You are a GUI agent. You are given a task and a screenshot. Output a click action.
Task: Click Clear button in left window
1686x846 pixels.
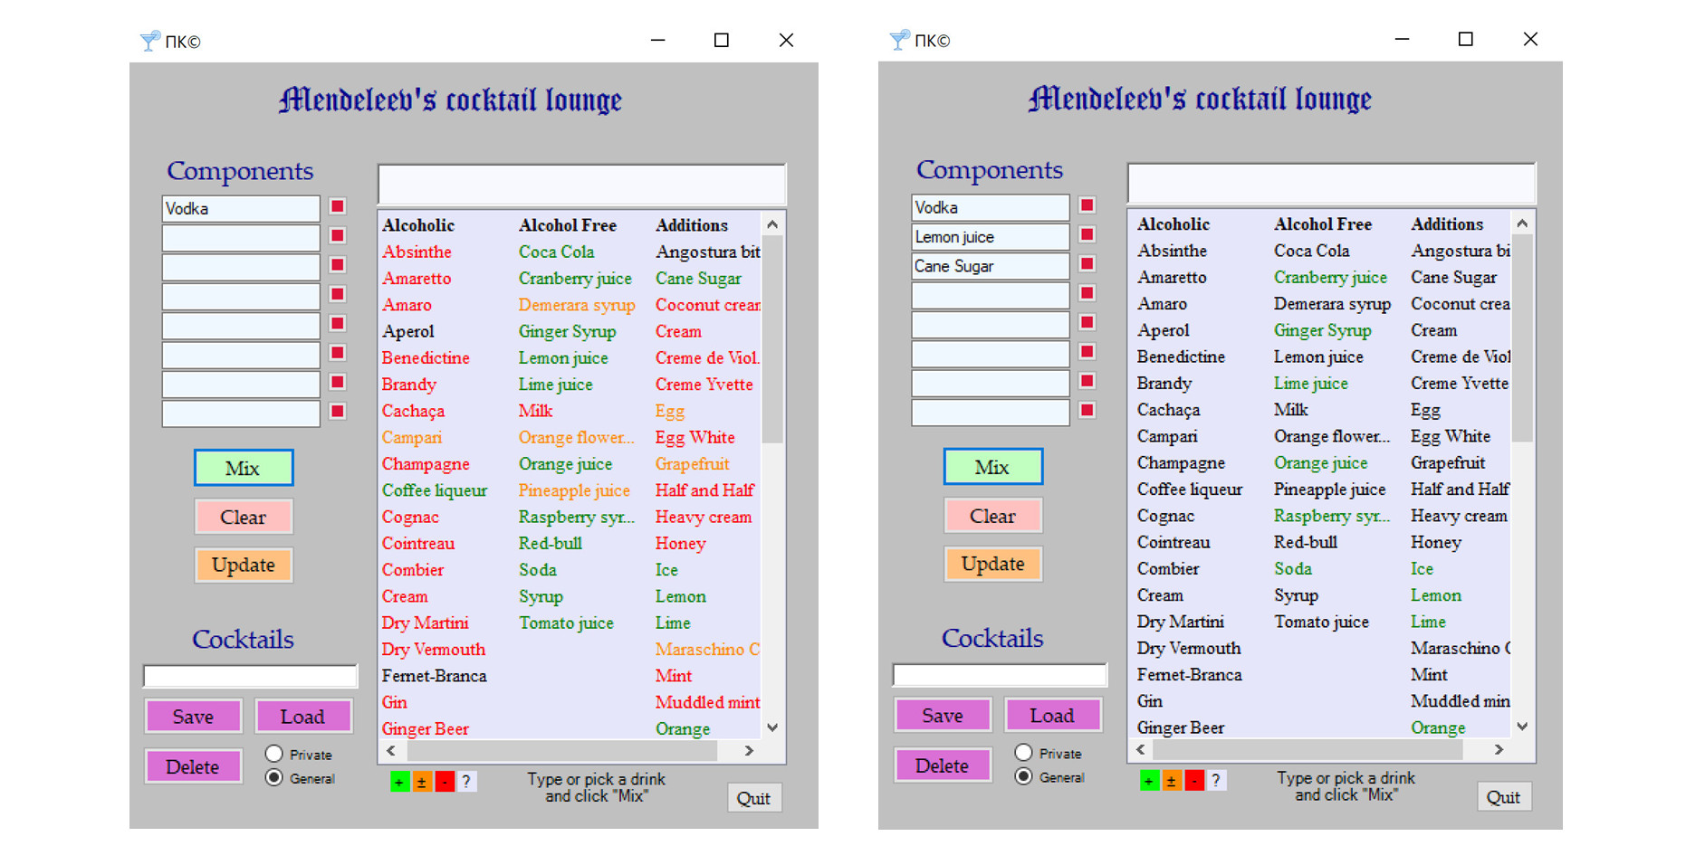click(x=244, y=517)
